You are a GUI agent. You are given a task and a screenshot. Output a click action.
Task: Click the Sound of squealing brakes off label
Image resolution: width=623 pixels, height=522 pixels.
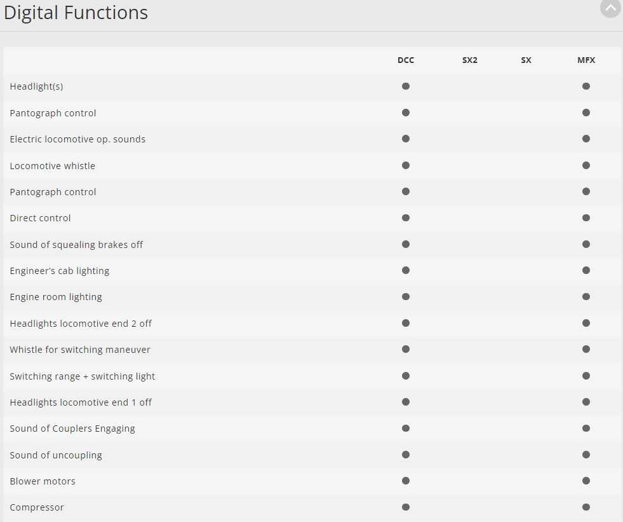click(76, 245)
